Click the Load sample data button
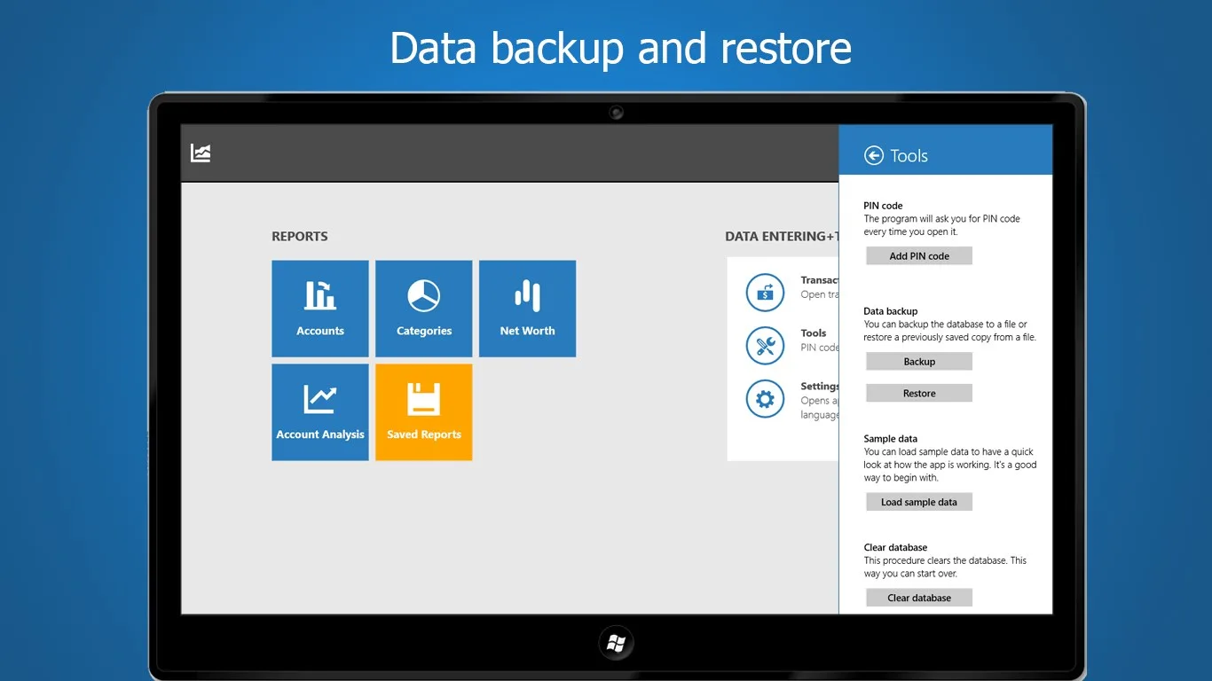Viewport: 1212px width, 681px height. pyautogui.click(x=919, y=502)
